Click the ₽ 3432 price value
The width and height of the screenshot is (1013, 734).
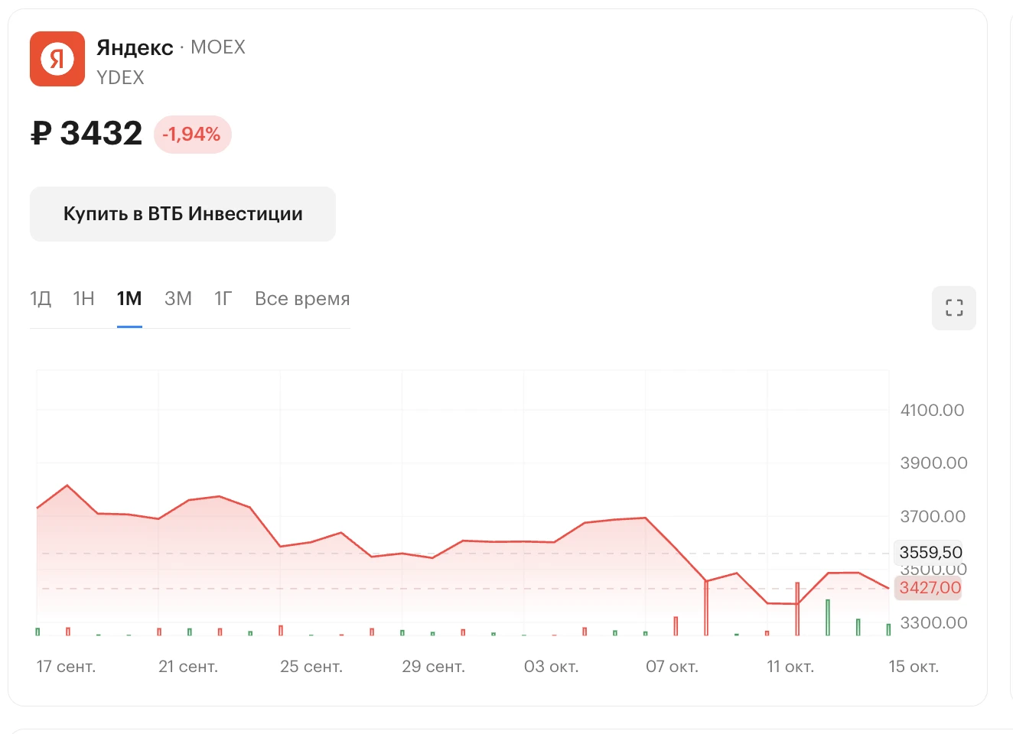click(x=86, y=133)
